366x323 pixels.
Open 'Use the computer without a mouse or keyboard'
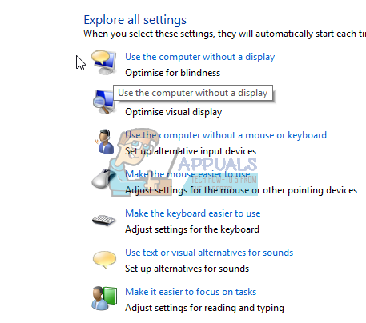click(x=226, y=135)
